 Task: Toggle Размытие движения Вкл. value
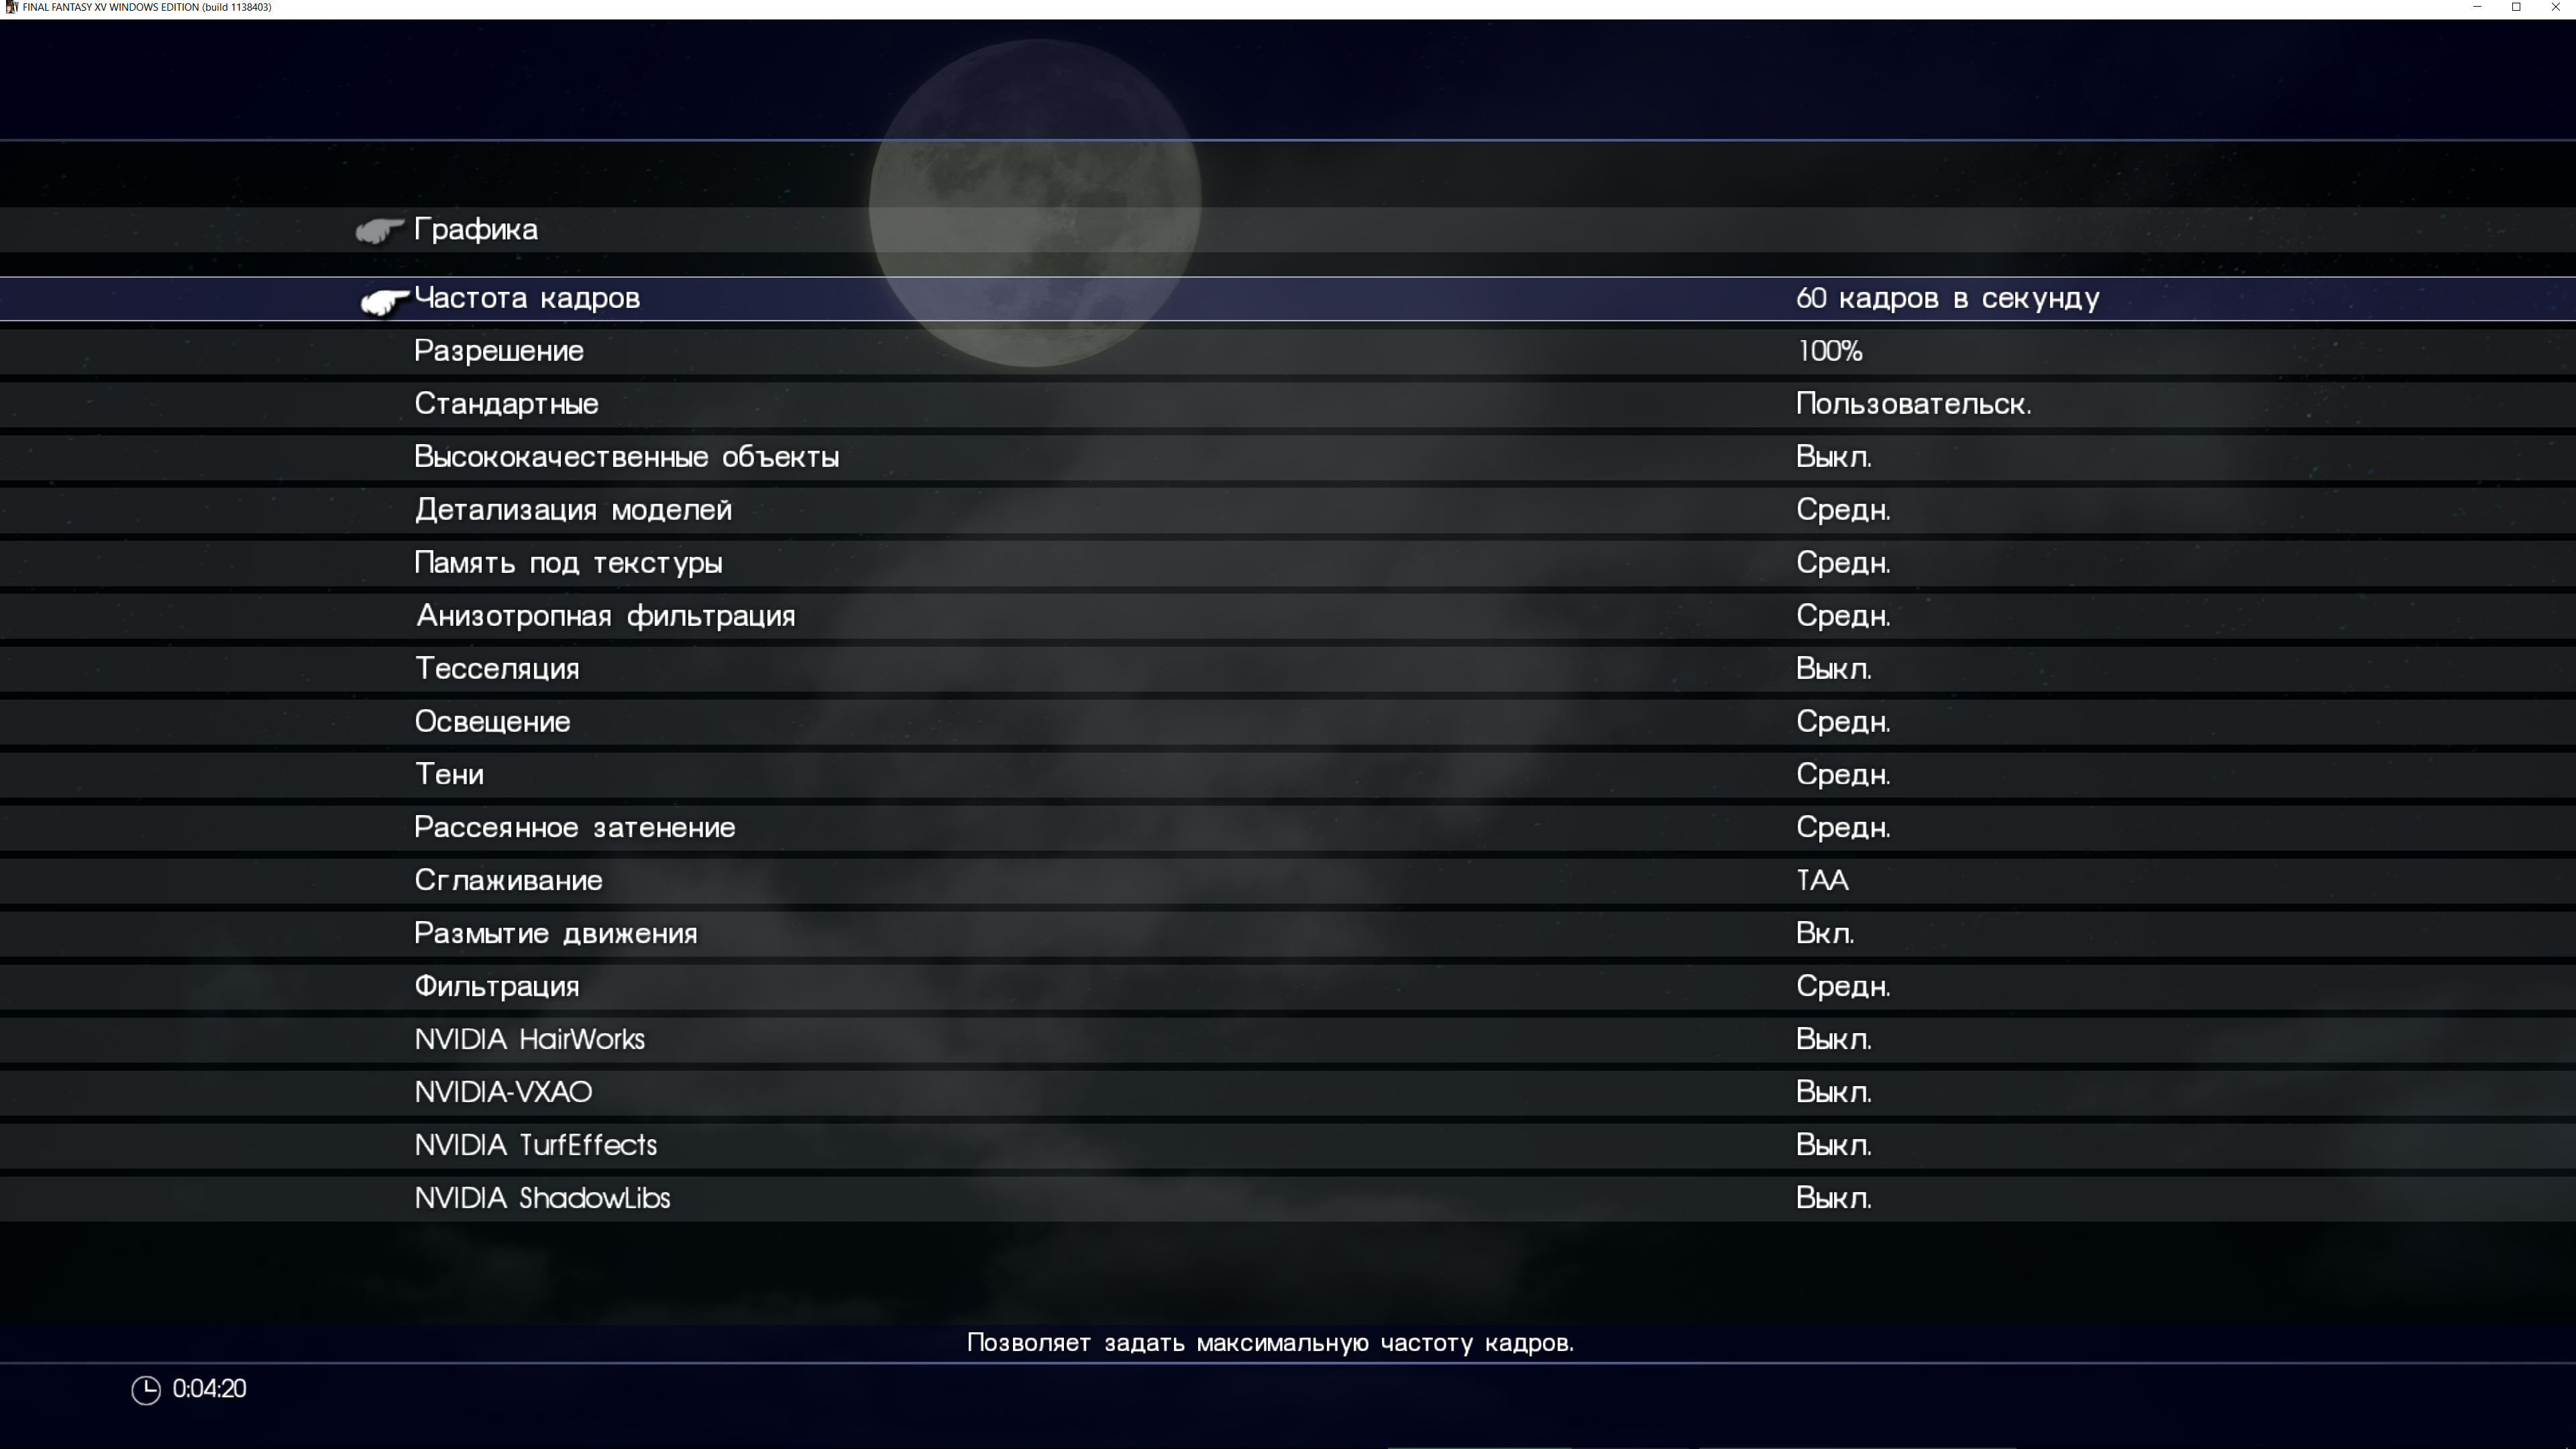click(1824, 934)
